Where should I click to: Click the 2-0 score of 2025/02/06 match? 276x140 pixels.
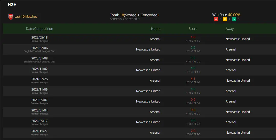coord(193,47)
